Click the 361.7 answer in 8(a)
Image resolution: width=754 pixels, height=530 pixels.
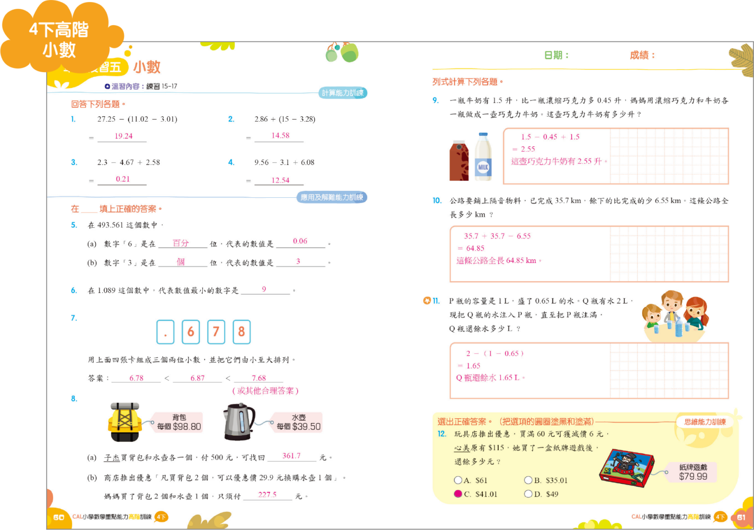pos(292,456)
